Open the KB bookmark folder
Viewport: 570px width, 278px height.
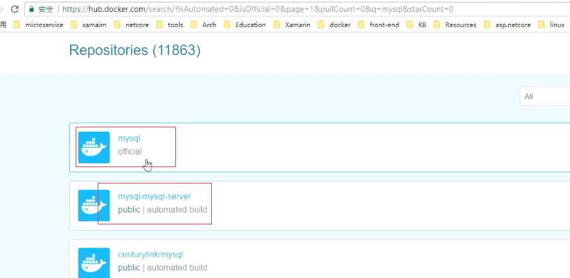pyautogui.click(x=416, y=25)
